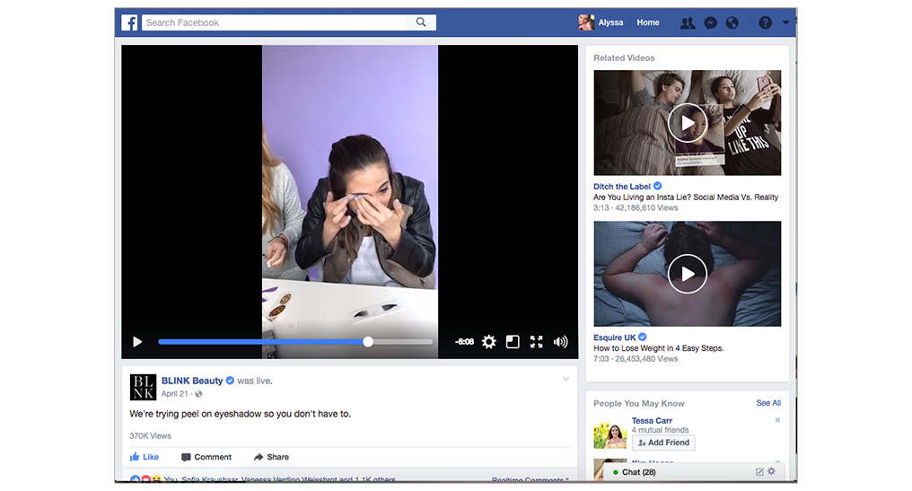
Task: Click See All in People You May Know
Action: (x=768, y=402)
